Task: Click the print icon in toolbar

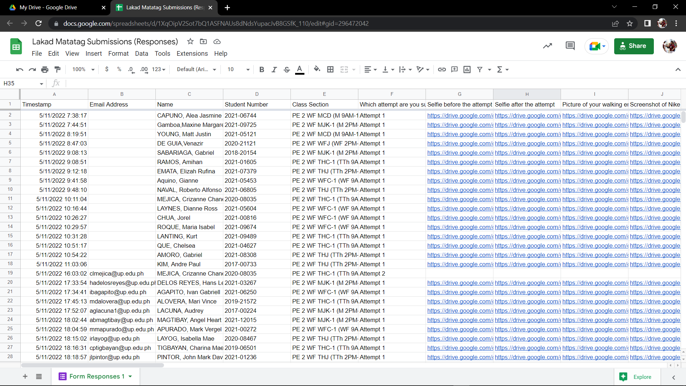Action: coord(45,69)
